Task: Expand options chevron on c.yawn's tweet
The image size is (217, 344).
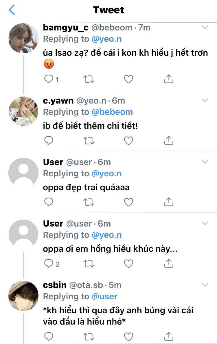Action: coord(205,100)
